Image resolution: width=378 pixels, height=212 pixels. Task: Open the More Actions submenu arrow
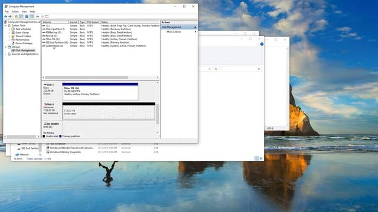(x=195, y=32)
